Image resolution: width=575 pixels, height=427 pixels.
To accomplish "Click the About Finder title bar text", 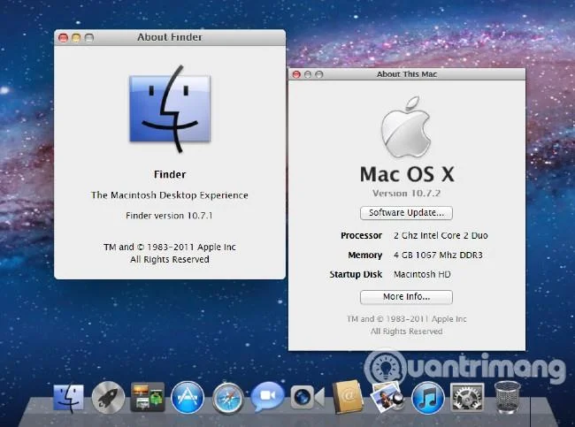I will click(170, 37).
